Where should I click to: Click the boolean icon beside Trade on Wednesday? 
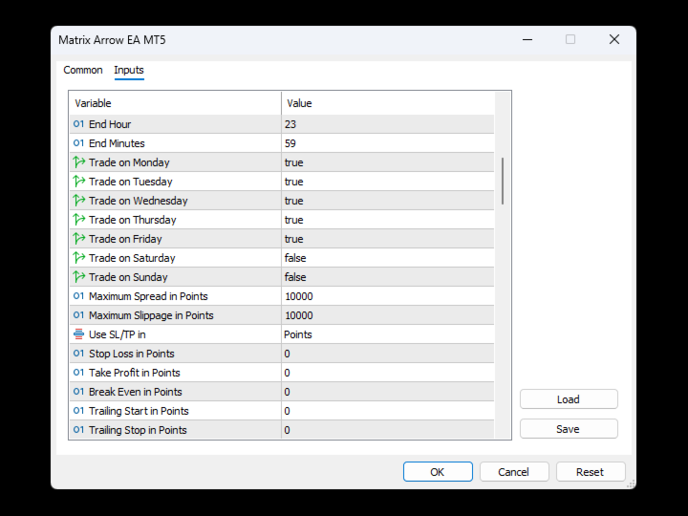point(78,201)
